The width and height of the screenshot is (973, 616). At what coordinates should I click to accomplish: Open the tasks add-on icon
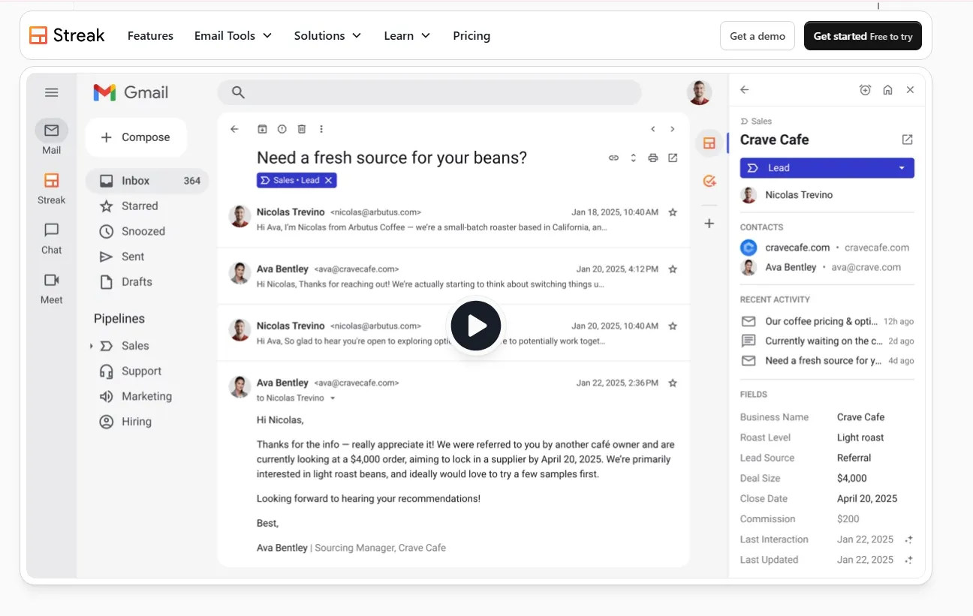click(709, 181)
